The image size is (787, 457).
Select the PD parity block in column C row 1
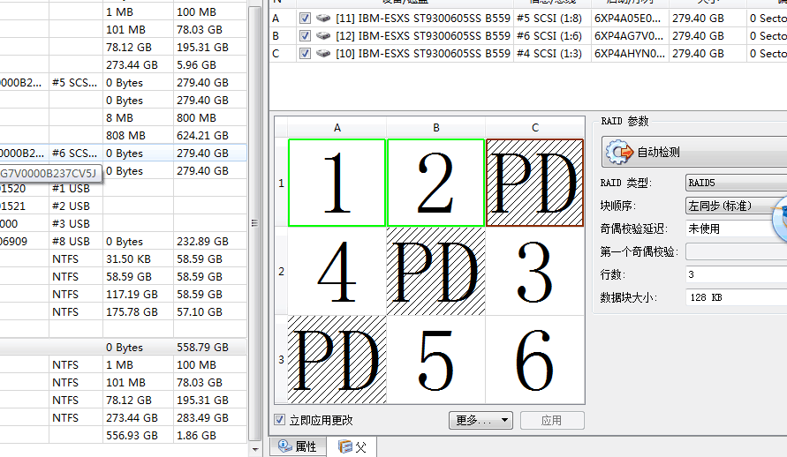[x=534, y=183]
